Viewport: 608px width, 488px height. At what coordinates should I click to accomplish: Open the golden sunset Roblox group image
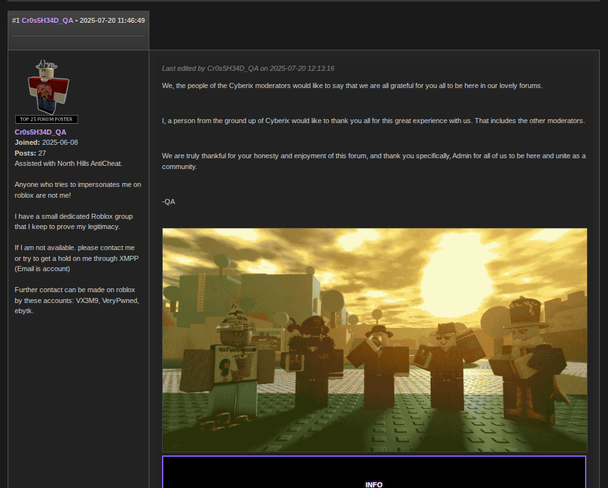(374, 340)
